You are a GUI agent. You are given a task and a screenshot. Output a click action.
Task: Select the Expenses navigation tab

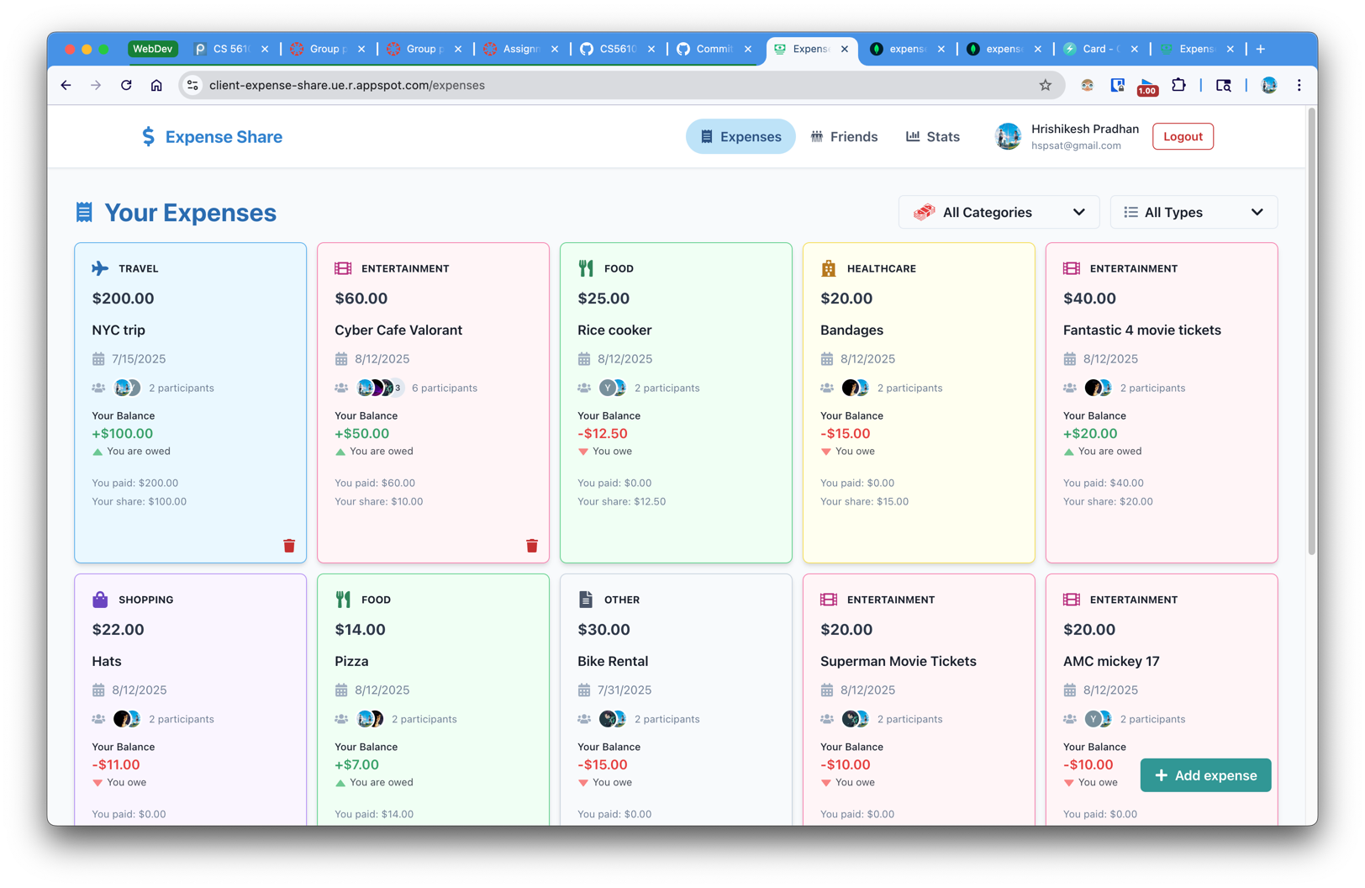coord(740,136)
